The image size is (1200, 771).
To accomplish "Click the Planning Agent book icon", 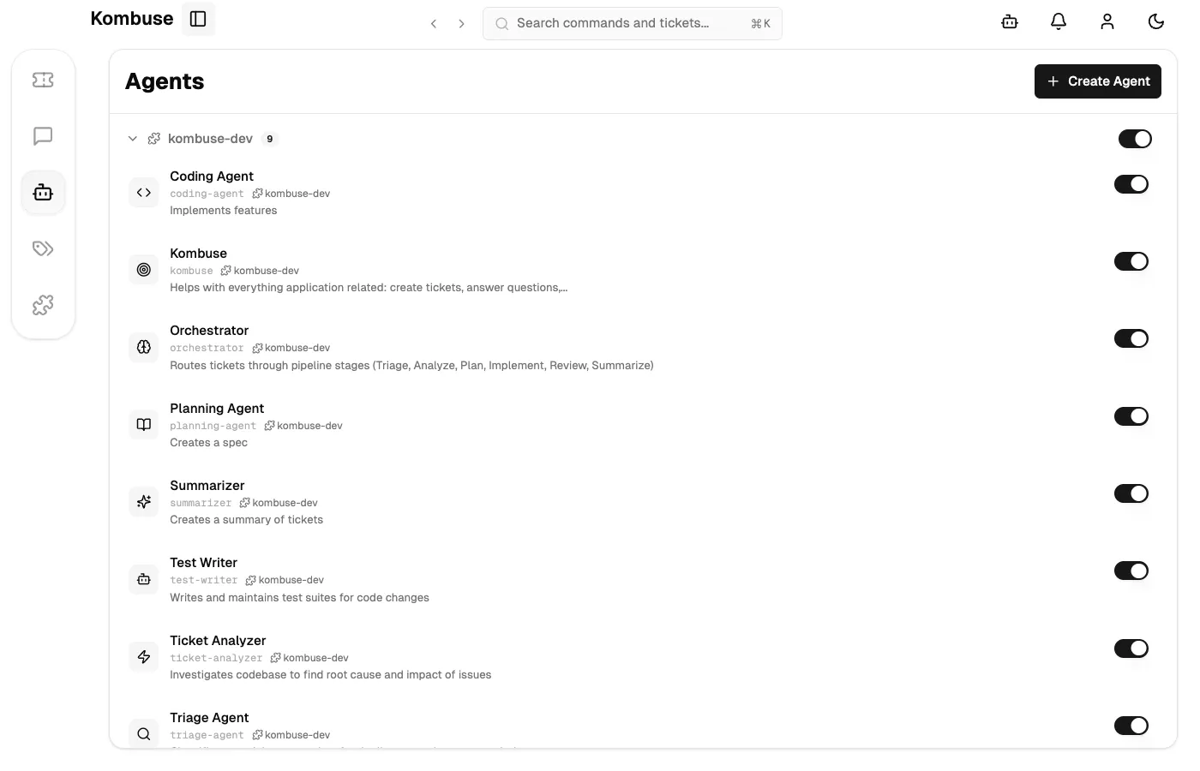I will pyautogui.click(x=143, y=424).
